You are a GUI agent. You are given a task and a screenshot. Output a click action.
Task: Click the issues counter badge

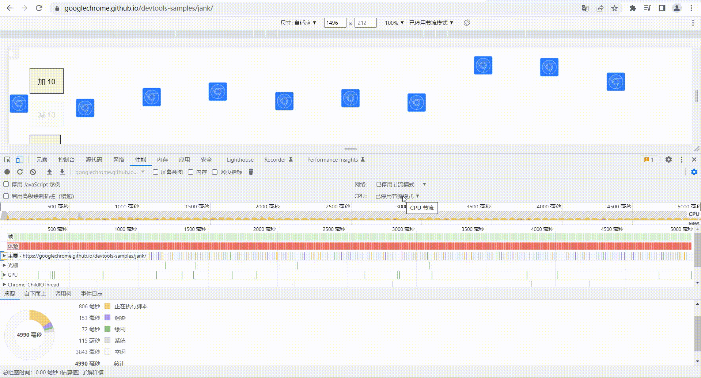649,159
